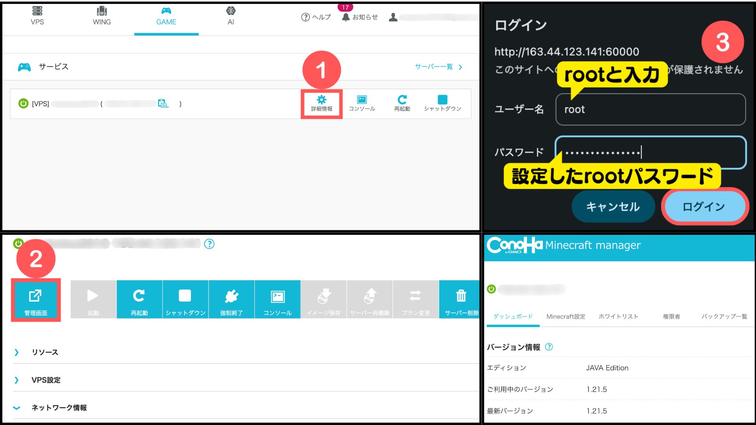
Task: Click the サービス gamepad icon
Action: coord(24,67)
